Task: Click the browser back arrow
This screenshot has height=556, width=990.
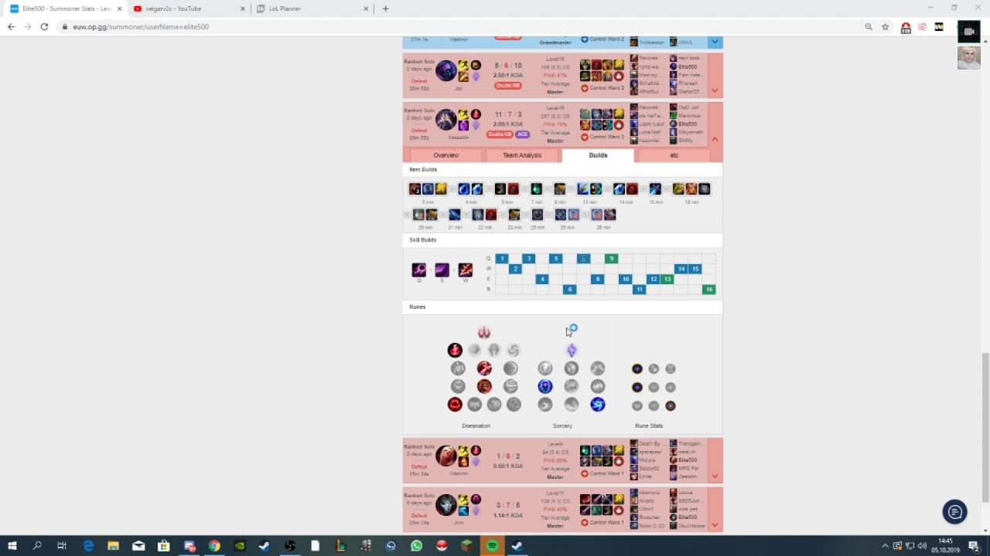Action: (11, 26)
